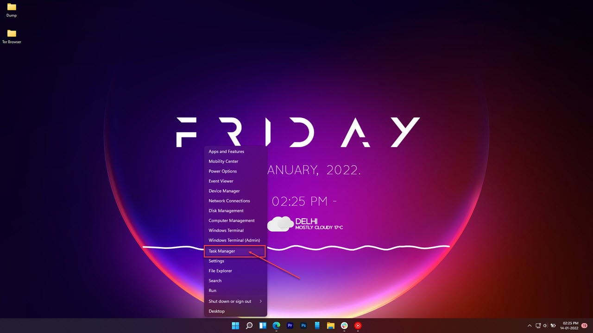Open File Explorer from the taskbar
The width and height of the screenshot is (593, 333).
(330, 326)
